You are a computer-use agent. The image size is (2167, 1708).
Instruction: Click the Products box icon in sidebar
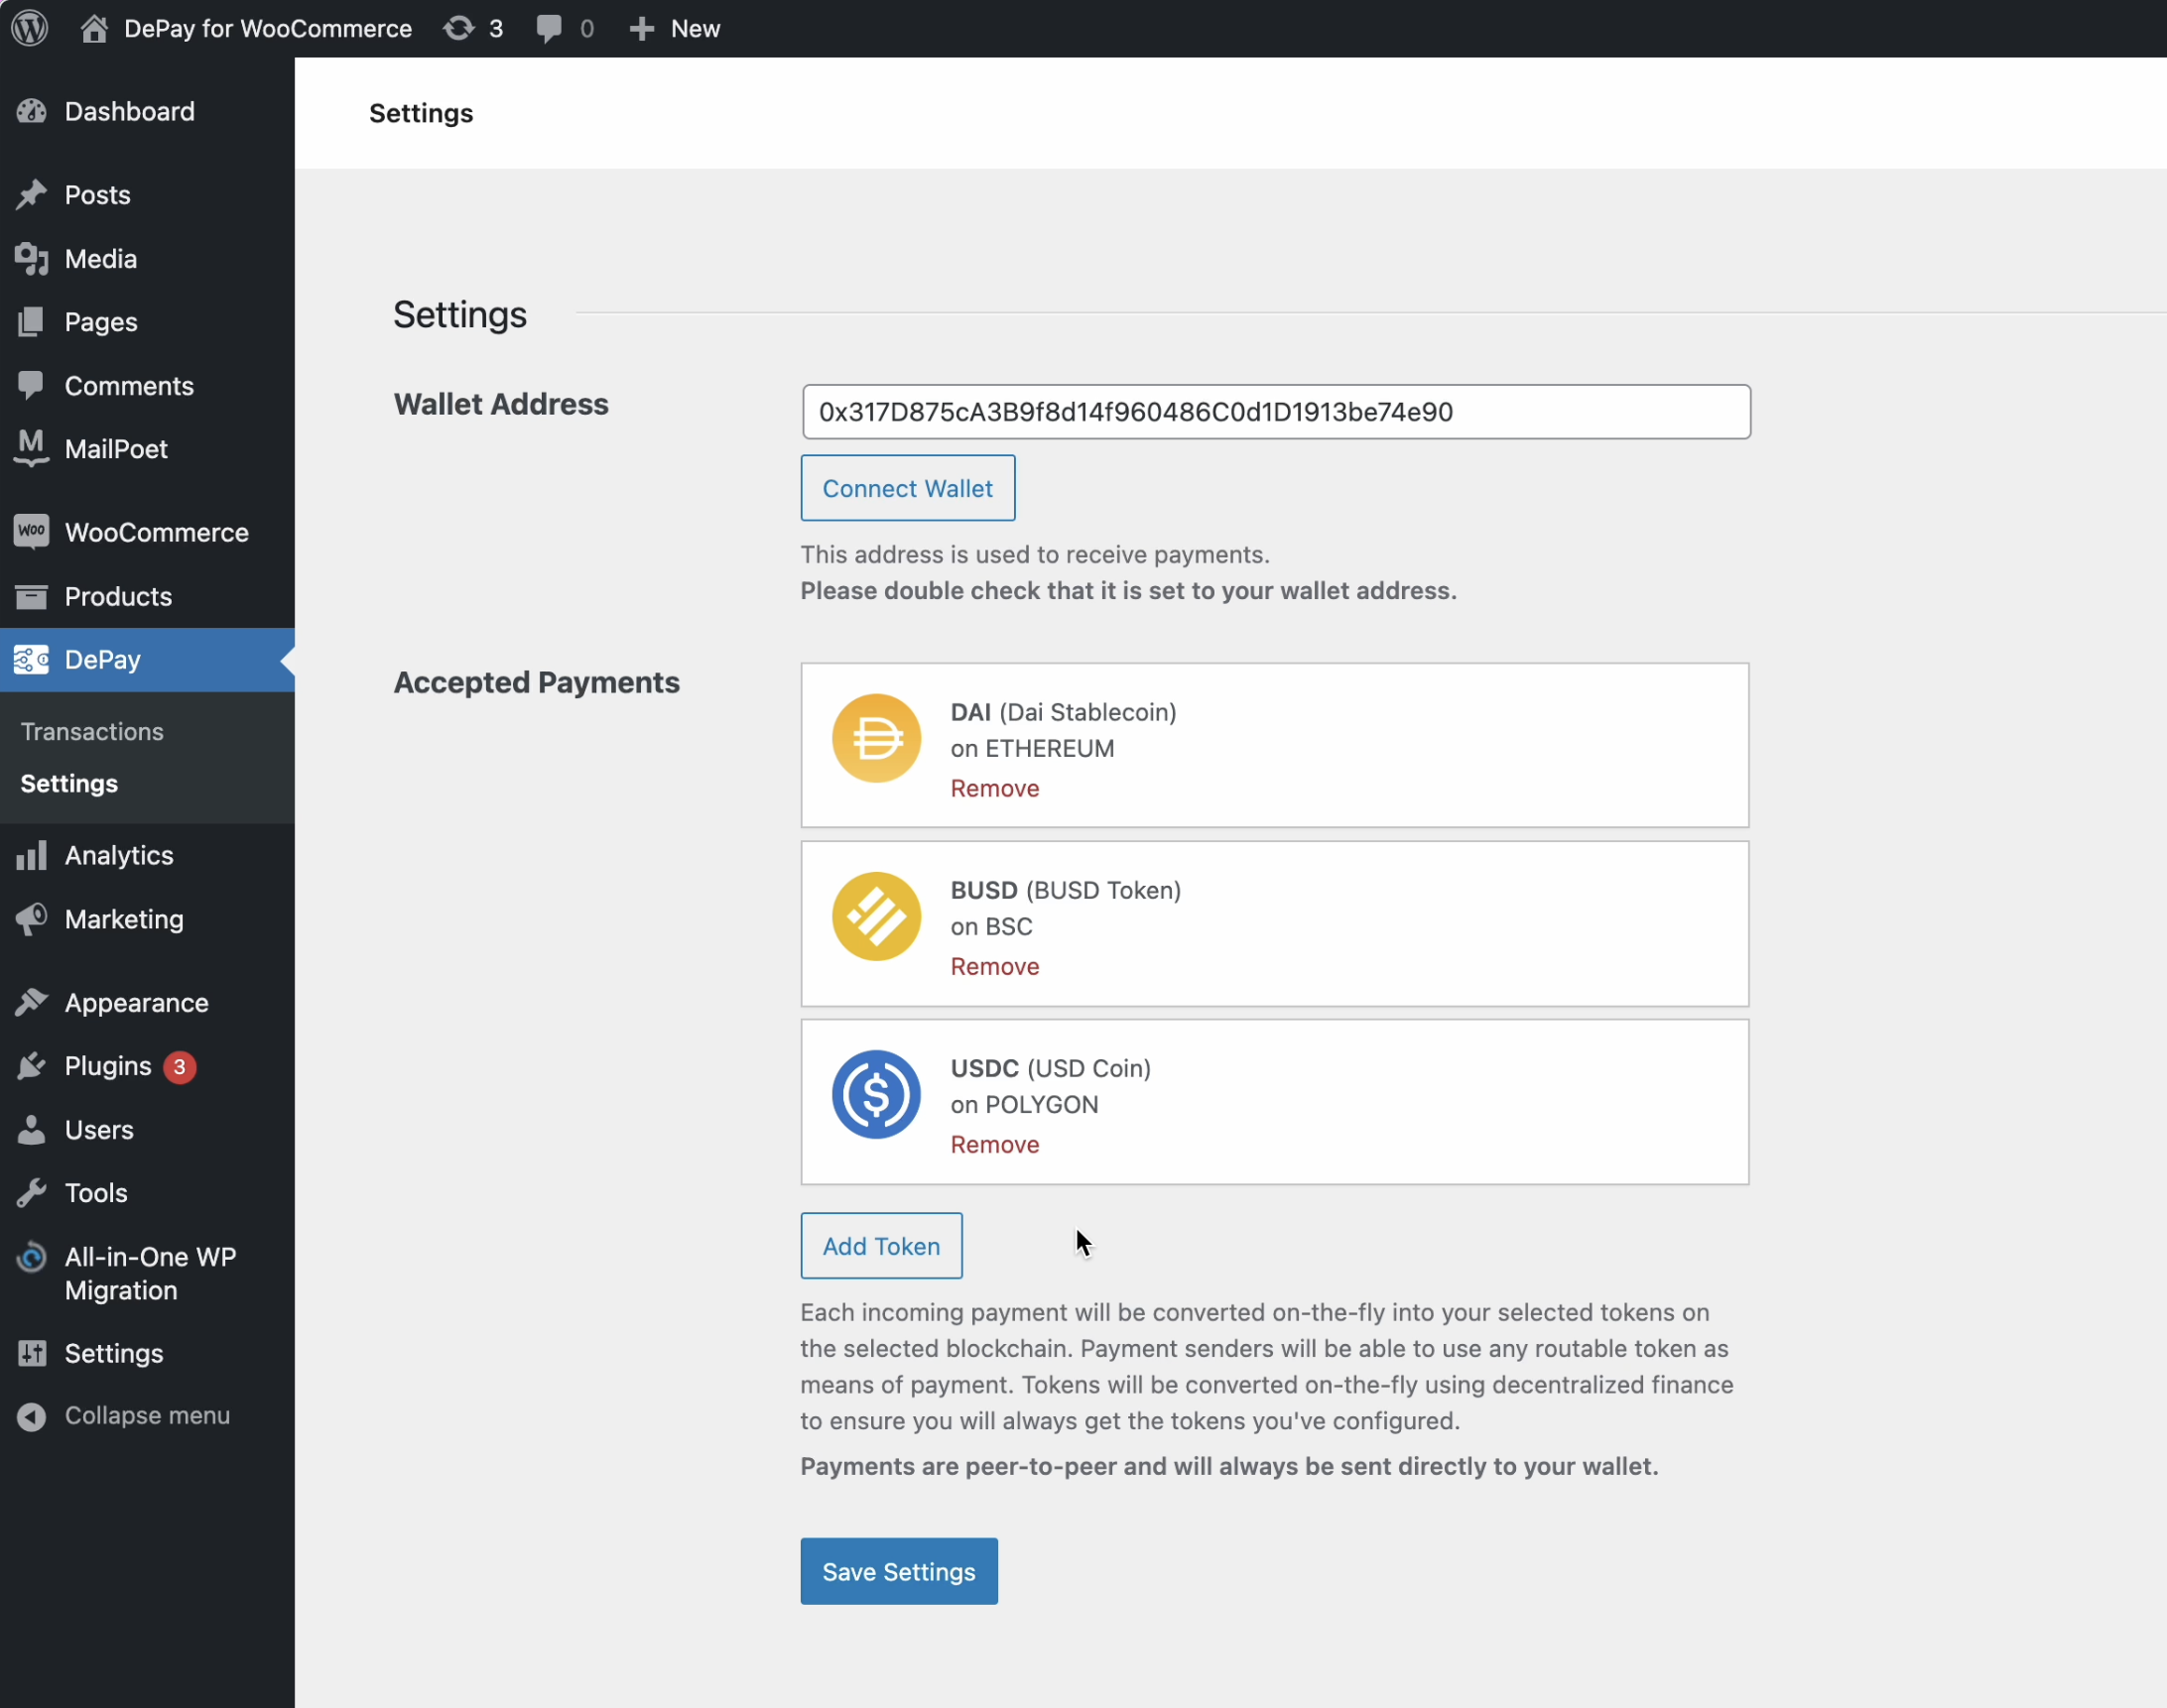(31, 596)
